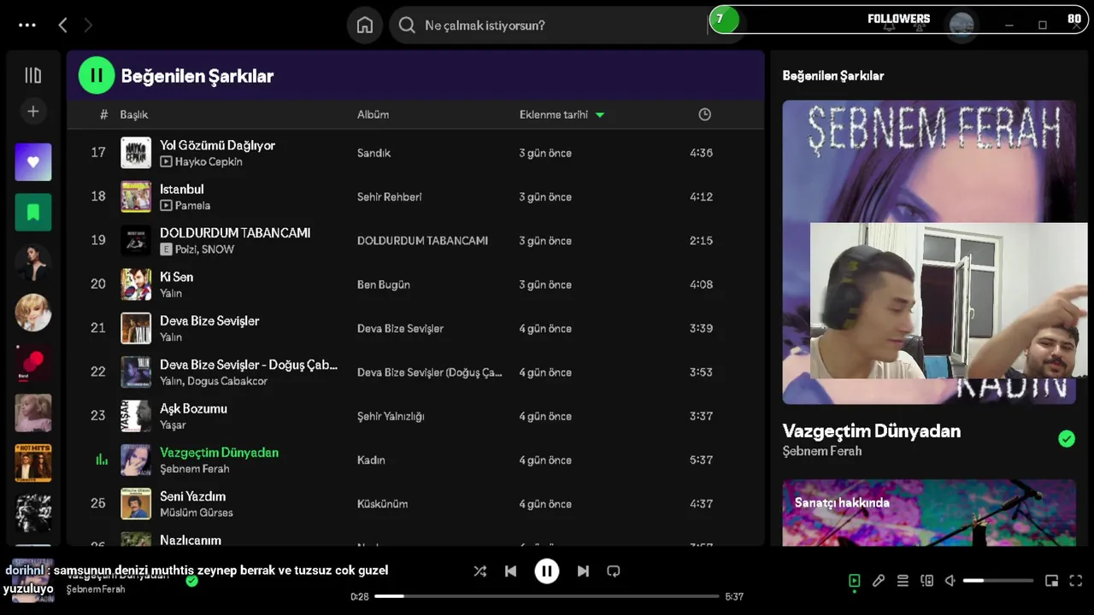
Task: Go back with the left arrow
Action: [62, 26]
